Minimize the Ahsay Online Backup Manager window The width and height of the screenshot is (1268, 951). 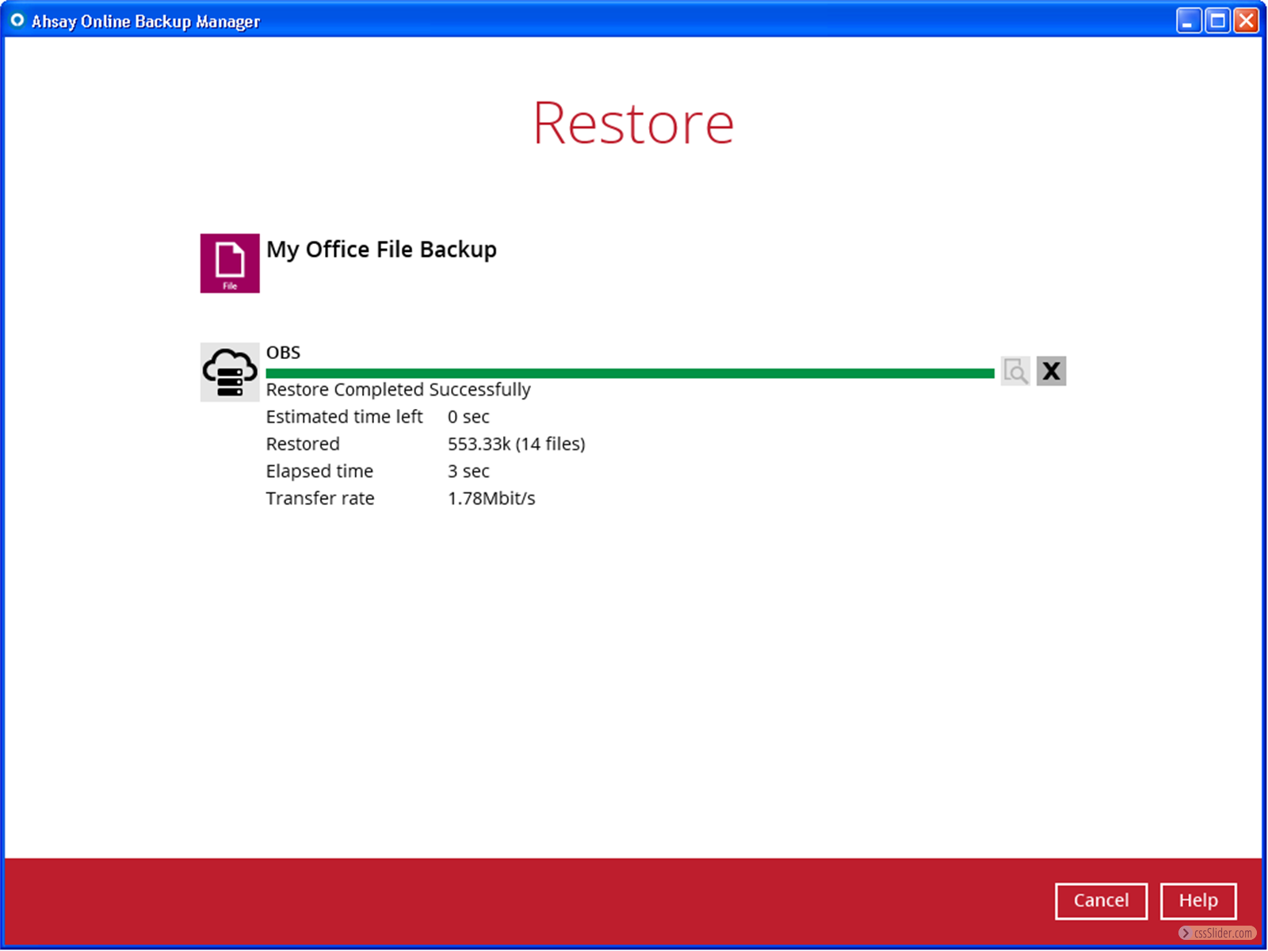[x=1188, y=21]
